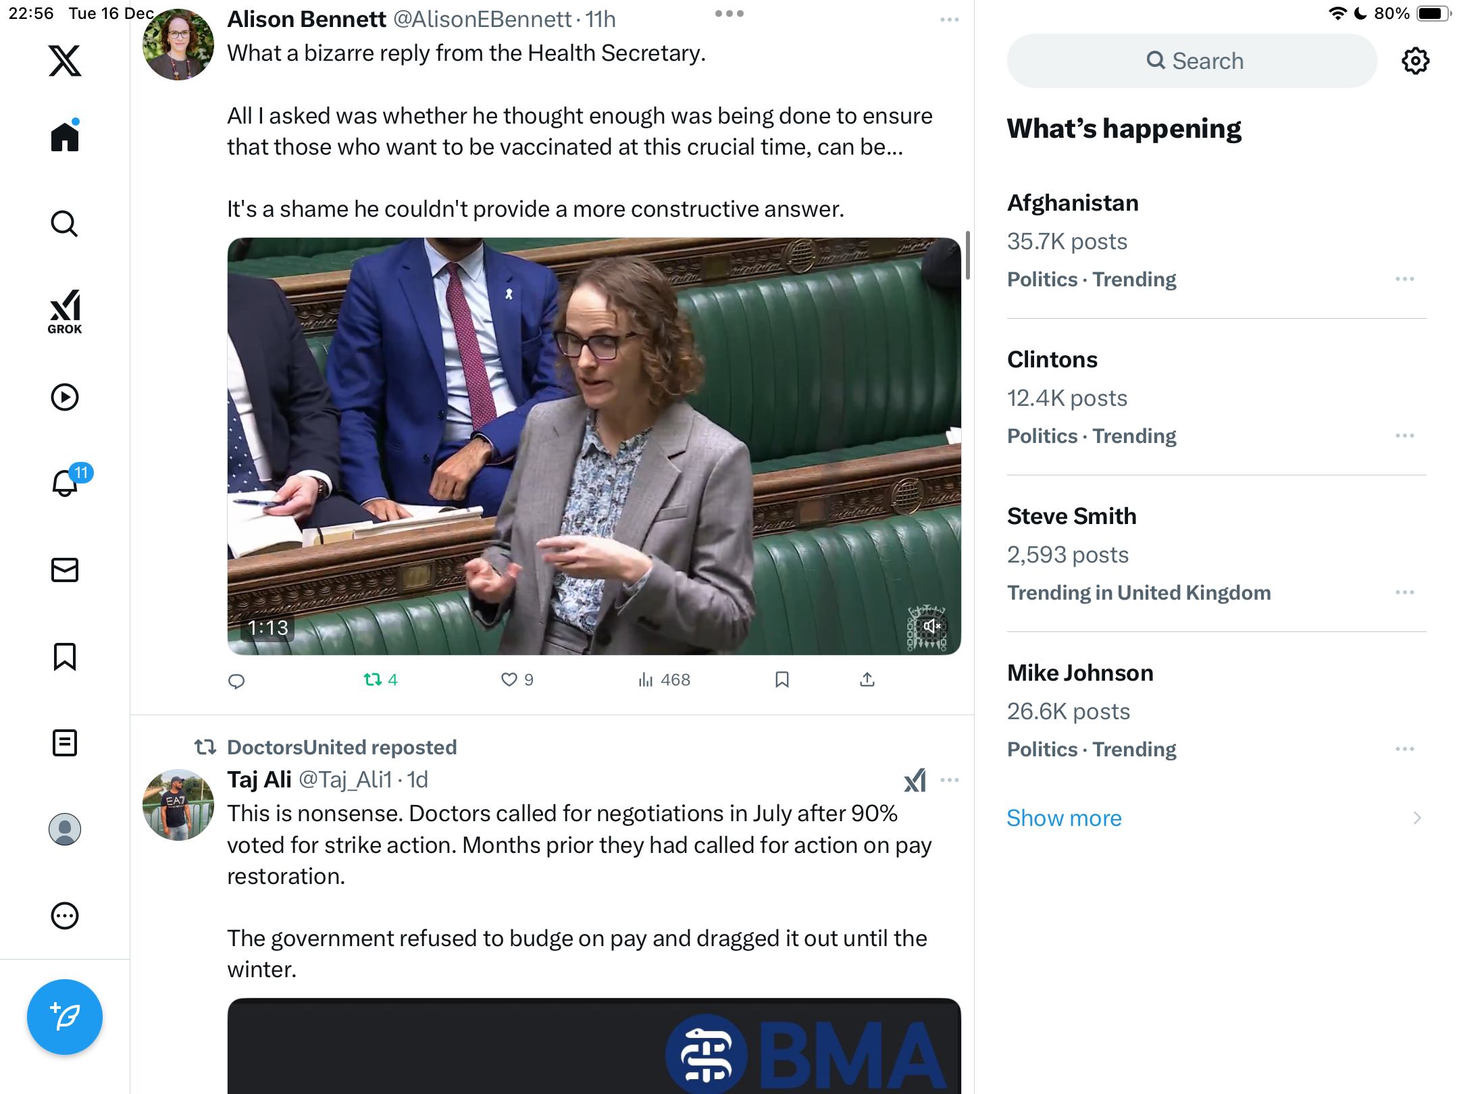Open direct messages envelope icon
Image resolution: width=1459 pixels, height=1094 pixels.
point(65,570)
